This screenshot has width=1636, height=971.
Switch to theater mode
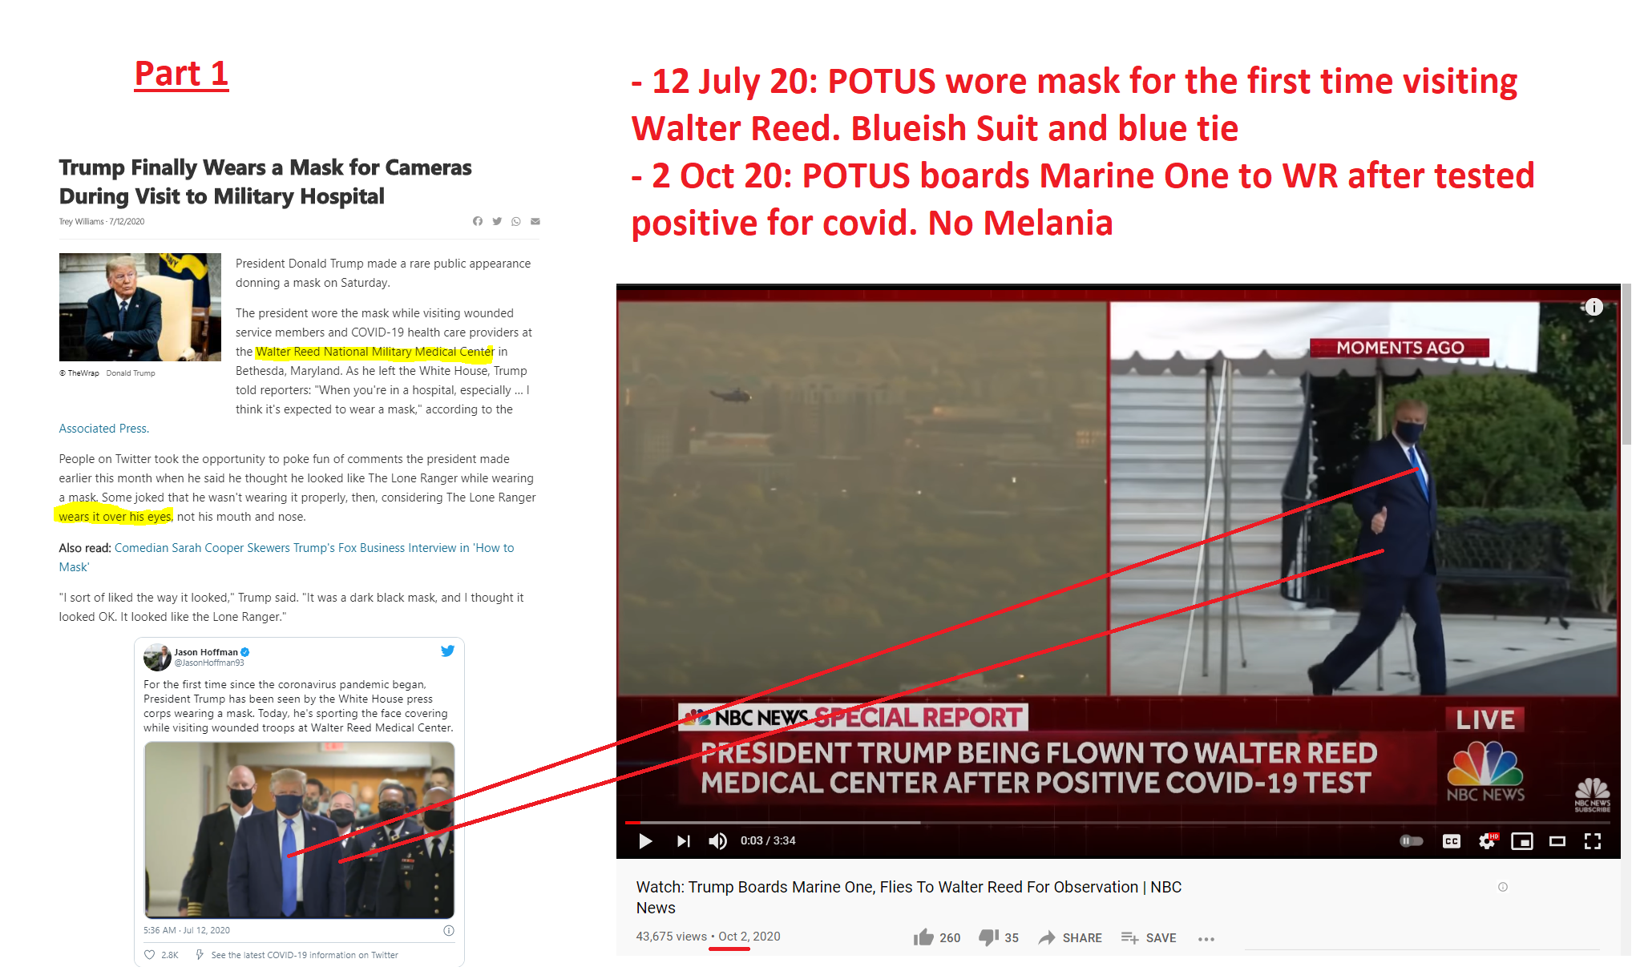coord(1557,841)
